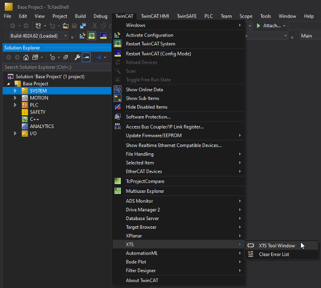Click the Activate Configuration icon in menu
This screenshot has height=288, width=321.
pyautogui.click(x=117, y=35)
